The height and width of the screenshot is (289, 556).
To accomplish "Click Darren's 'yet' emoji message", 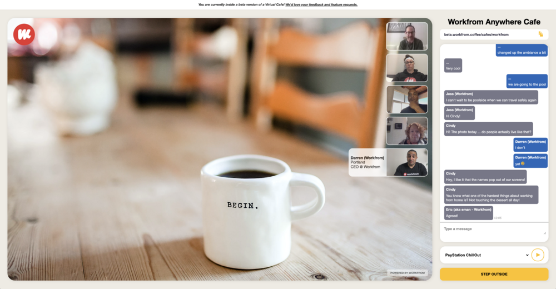I will pyautogui.click(x=530, y=161).
